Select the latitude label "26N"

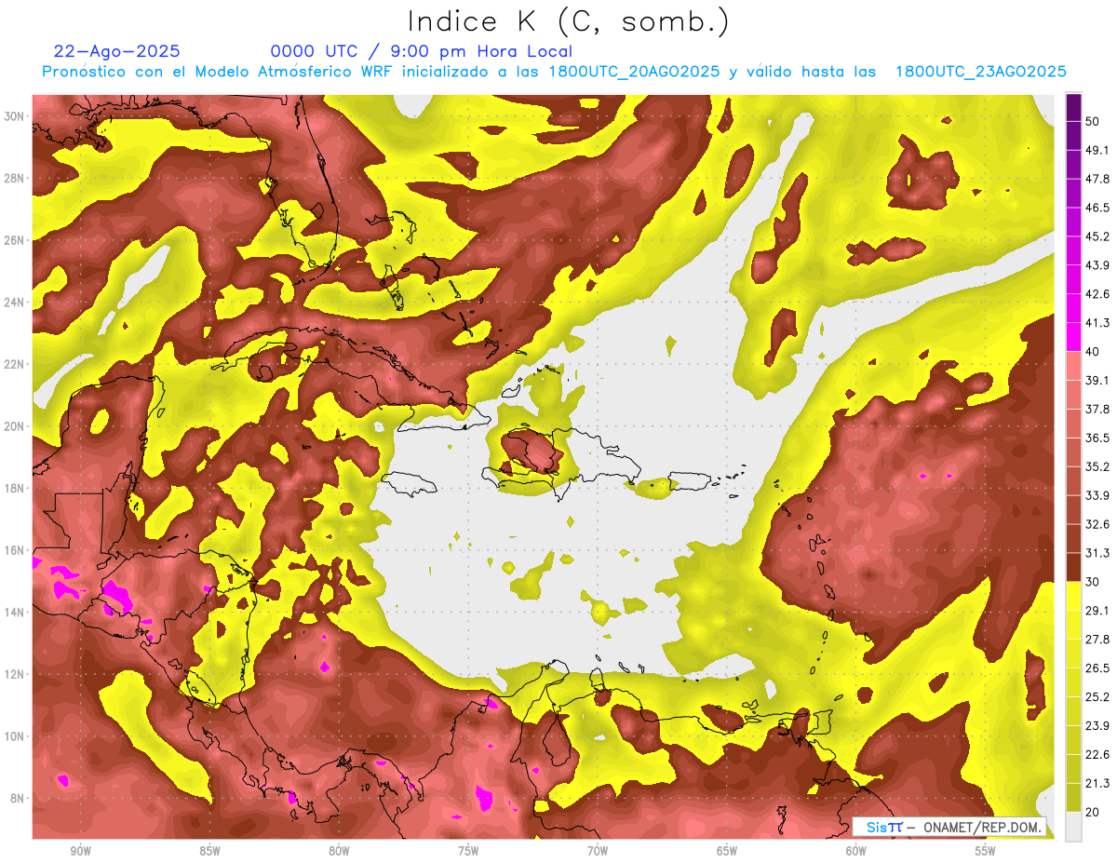15,240
